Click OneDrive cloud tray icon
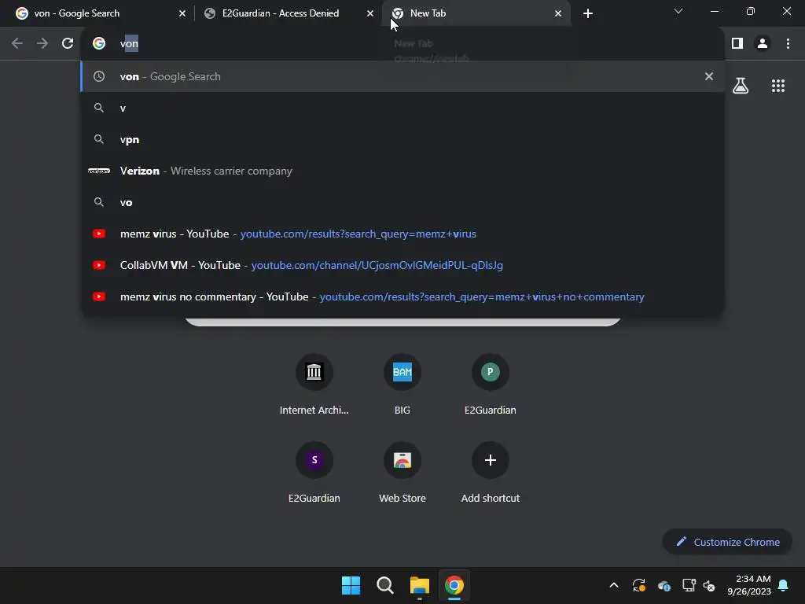The image size is (805, 604). tap(663, 585)
